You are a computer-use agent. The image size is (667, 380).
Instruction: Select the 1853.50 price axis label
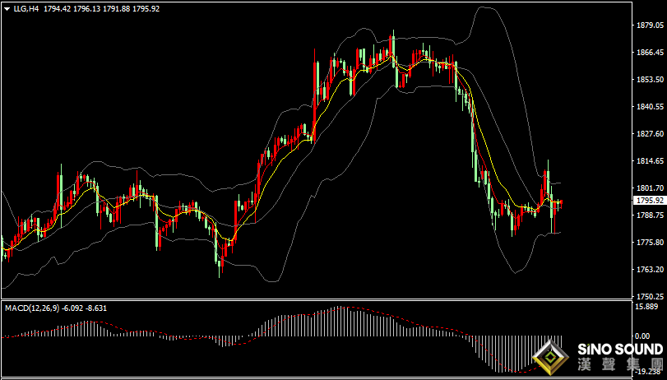pyautogui.click(x=650, y=80)
